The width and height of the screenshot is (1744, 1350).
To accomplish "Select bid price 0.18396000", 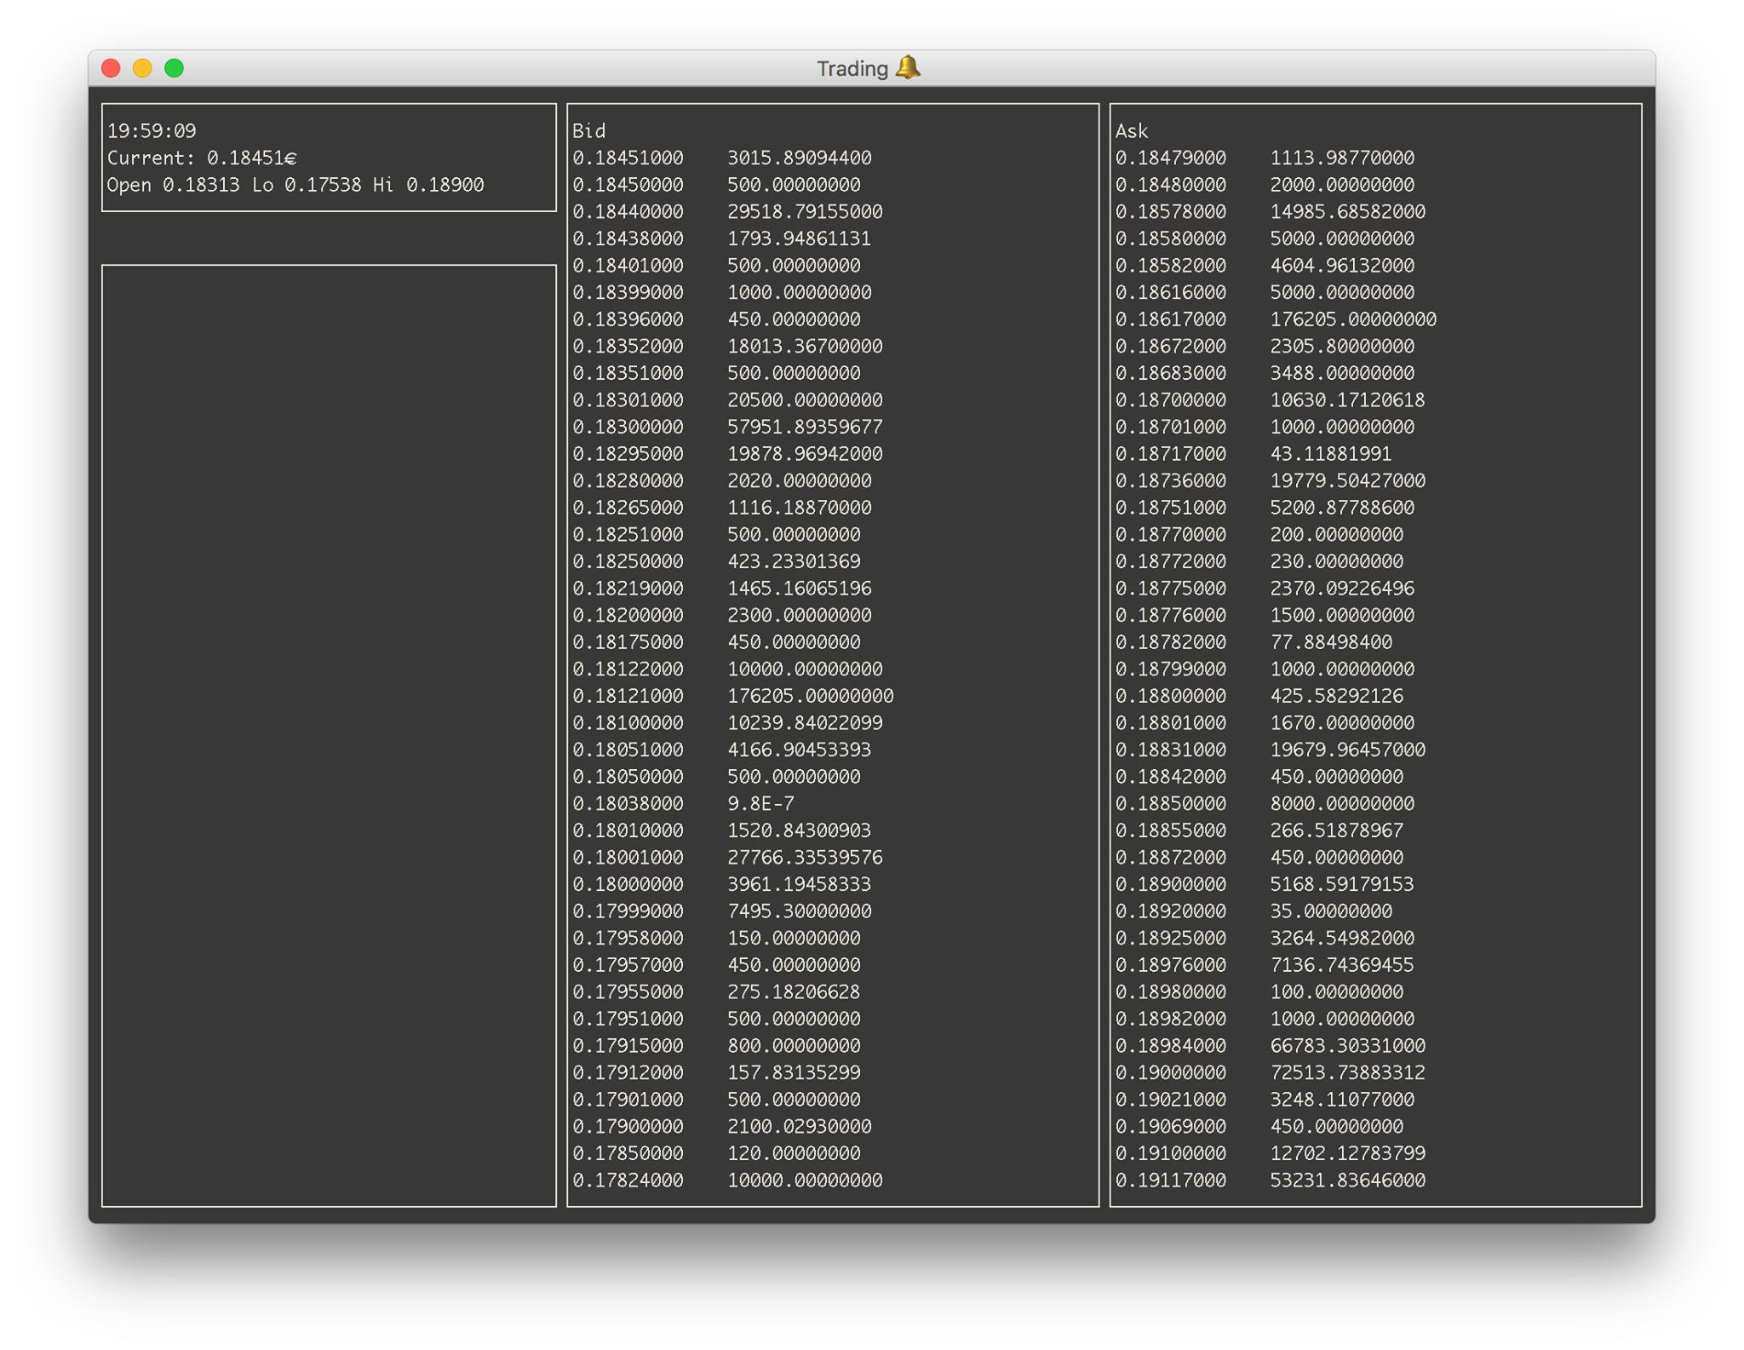I will (x=628, y=319).
